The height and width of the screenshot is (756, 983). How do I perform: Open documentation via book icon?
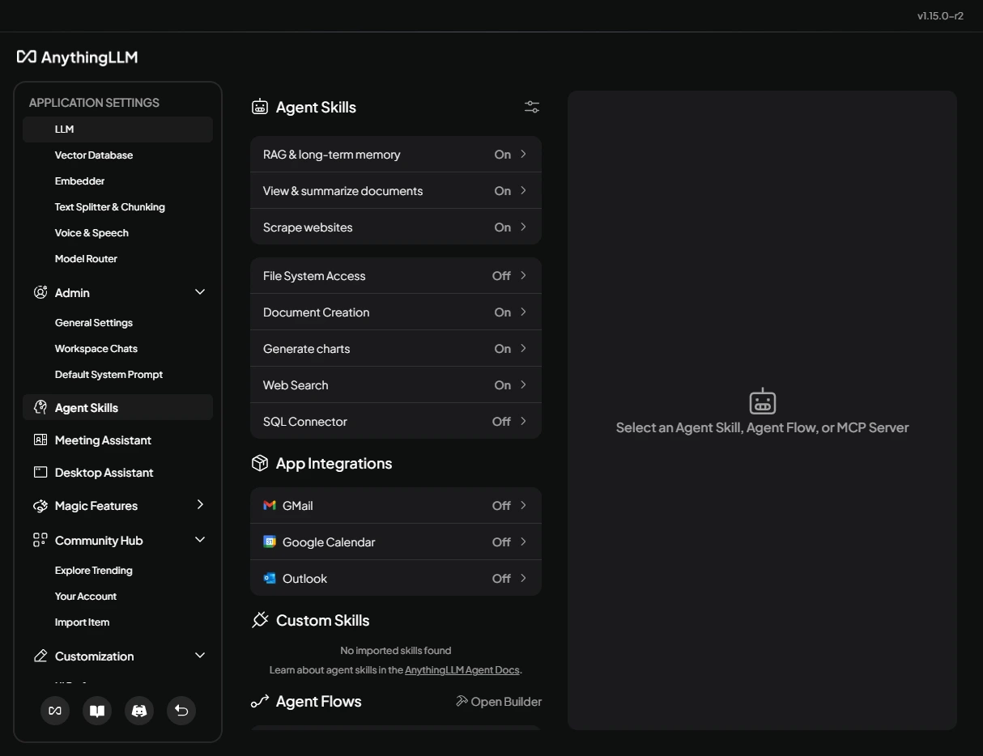(x=97, y=711)
